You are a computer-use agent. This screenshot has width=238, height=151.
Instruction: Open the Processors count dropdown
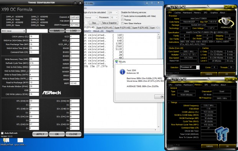click(114, 18)
